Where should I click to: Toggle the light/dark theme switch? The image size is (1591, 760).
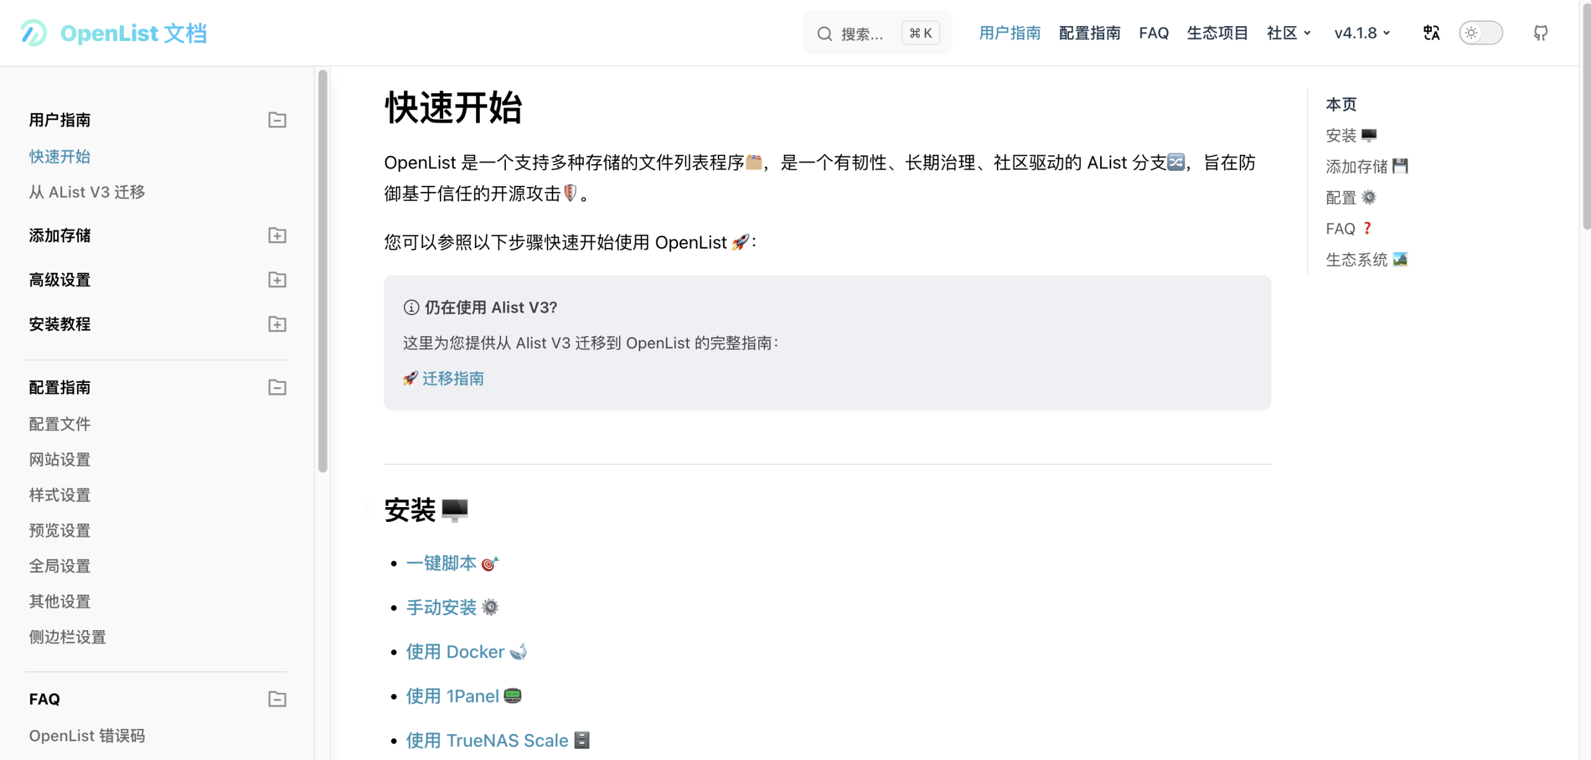1481,33
